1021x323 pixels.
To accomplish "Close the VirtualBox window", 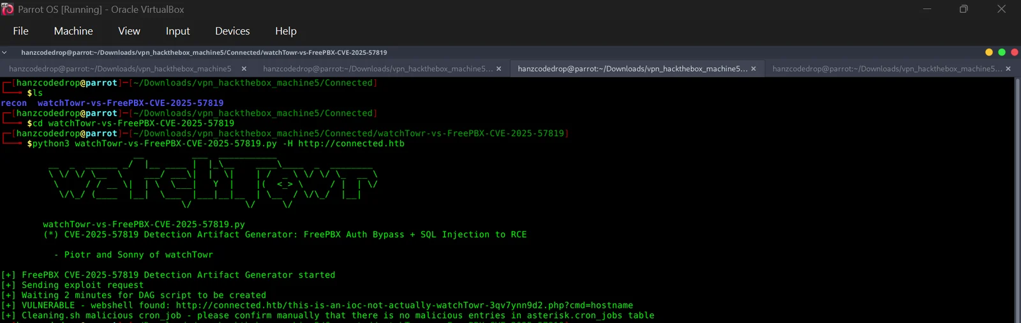I will (x=1001, y=9).
